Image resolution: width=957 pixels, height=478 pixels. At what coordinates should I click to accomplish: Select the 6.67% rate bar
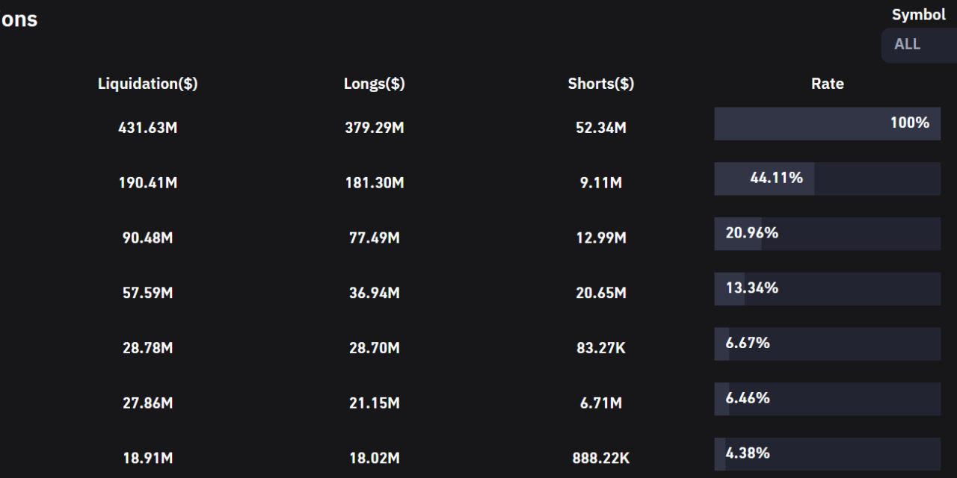(x=827, y=344)
